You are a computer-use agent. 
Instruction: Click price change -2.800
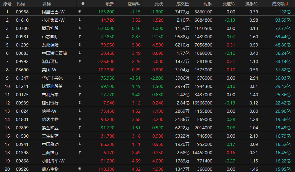pyautogui.click(x=157, y=78)
